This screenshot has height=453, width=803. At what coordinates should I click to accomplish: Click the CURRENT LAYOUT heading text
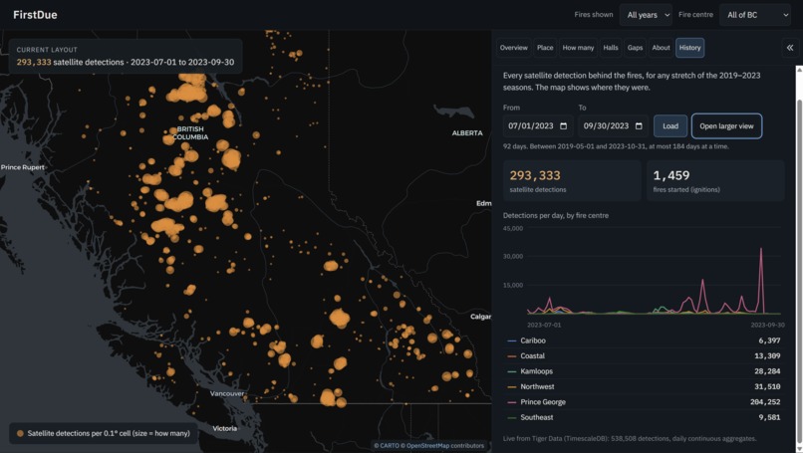click(47, 50)
